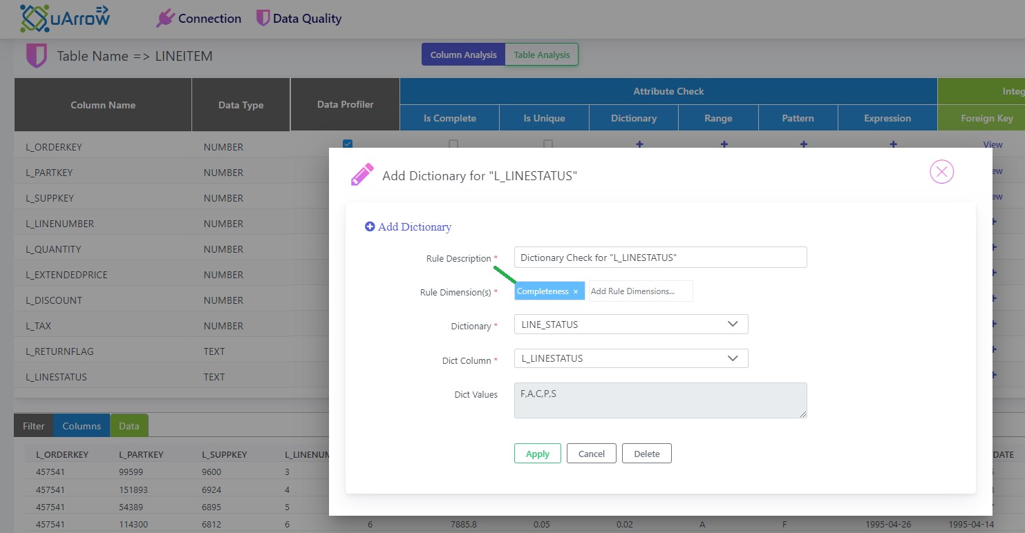Click the Data Quality shield icon
Viewport: 1025px width, 533px height.
click(x=263, y=19)
